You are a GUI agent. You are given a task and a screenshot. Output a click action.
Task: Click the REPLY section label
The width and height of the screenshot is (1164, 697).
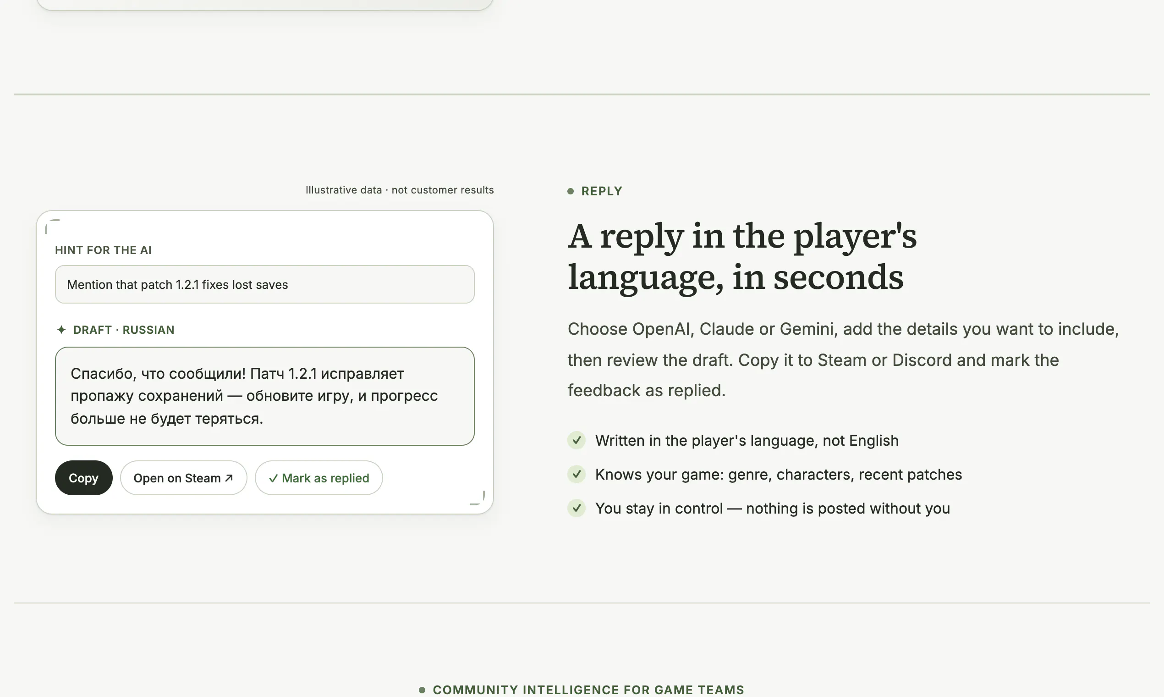click(x=602, y=191)
